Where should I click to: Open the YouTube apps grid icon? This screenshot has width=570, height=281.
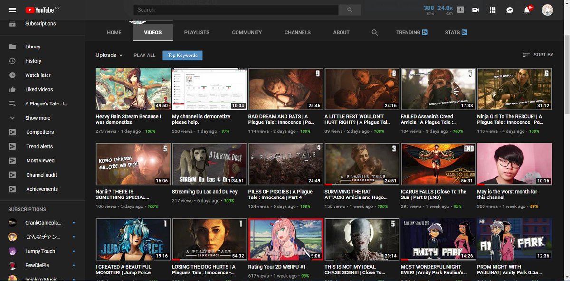[493, 10]
